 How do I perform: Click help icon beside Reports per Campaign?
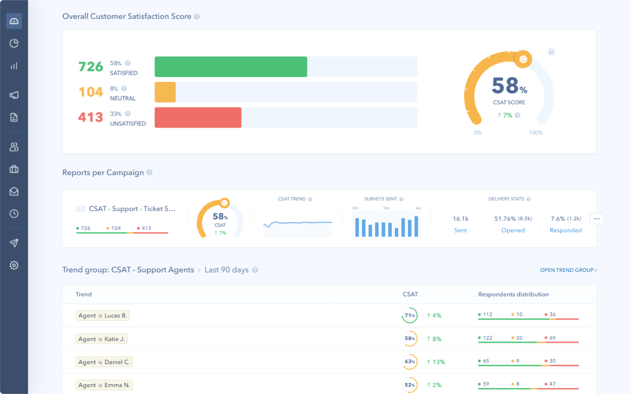click(x=149, y=172)
